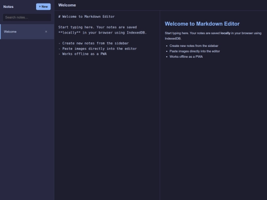Click the "Start typing here" line in the editor
This screenshot has width=267, height=200.
pos(97,27)
